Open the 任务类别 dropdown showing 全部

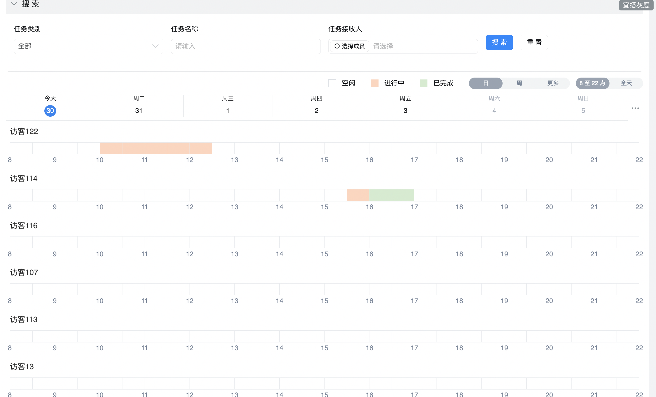tap(88, 46)
